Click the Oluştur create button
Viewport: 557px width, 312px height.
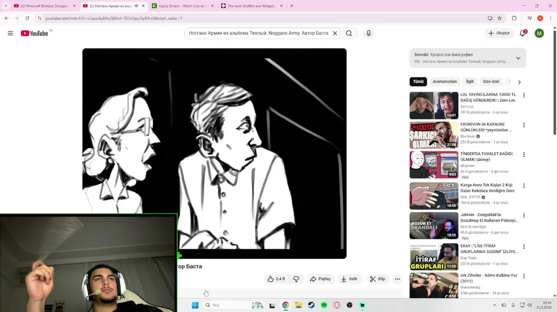point(499,33)
